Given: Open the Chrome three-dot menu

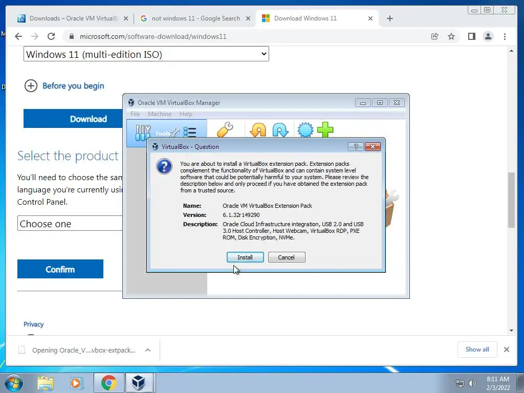Looking at the screenshot, I should 505,36.
